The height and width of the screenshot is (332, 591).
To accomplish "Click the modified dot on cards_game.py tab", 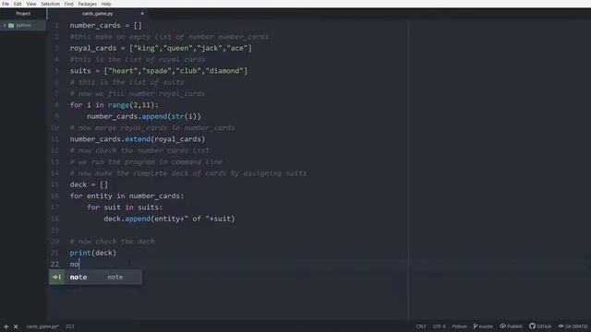I will point(142,14).
